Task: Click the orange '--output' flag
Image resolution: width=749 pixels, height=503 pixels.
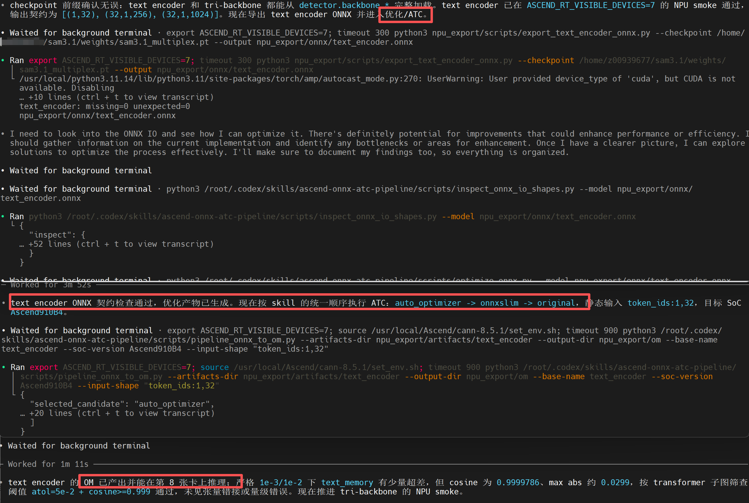Action: click(x=133, y=69)
